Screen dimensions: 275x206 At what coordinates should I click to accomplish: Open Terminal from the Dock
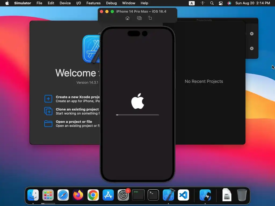pos(153,195)
